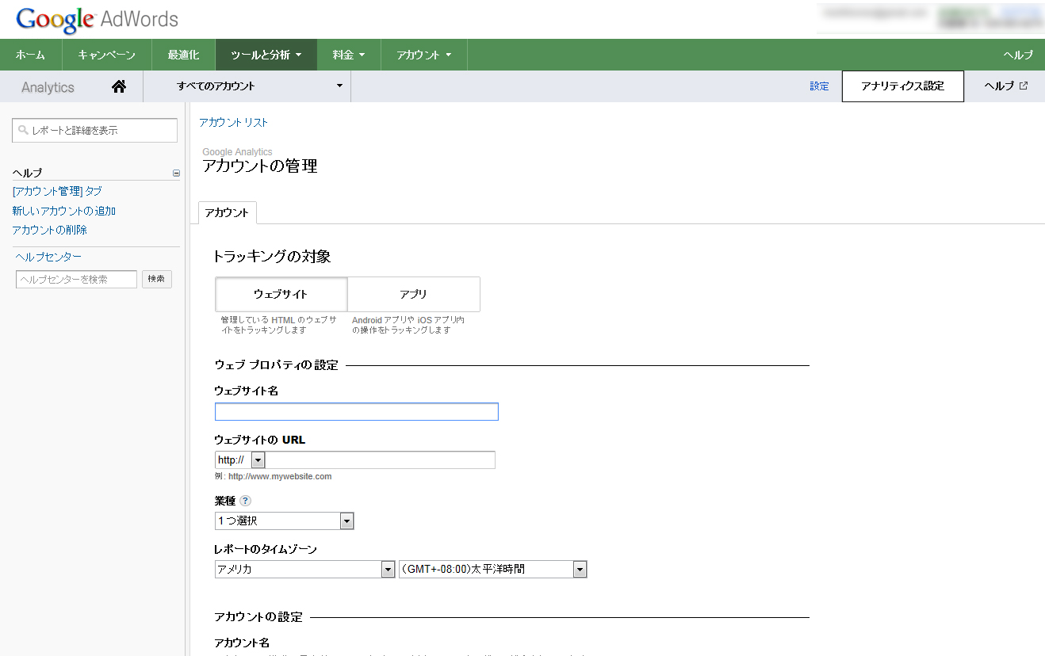
Task: Go to the ホーム tab
Action: point(30,55)
